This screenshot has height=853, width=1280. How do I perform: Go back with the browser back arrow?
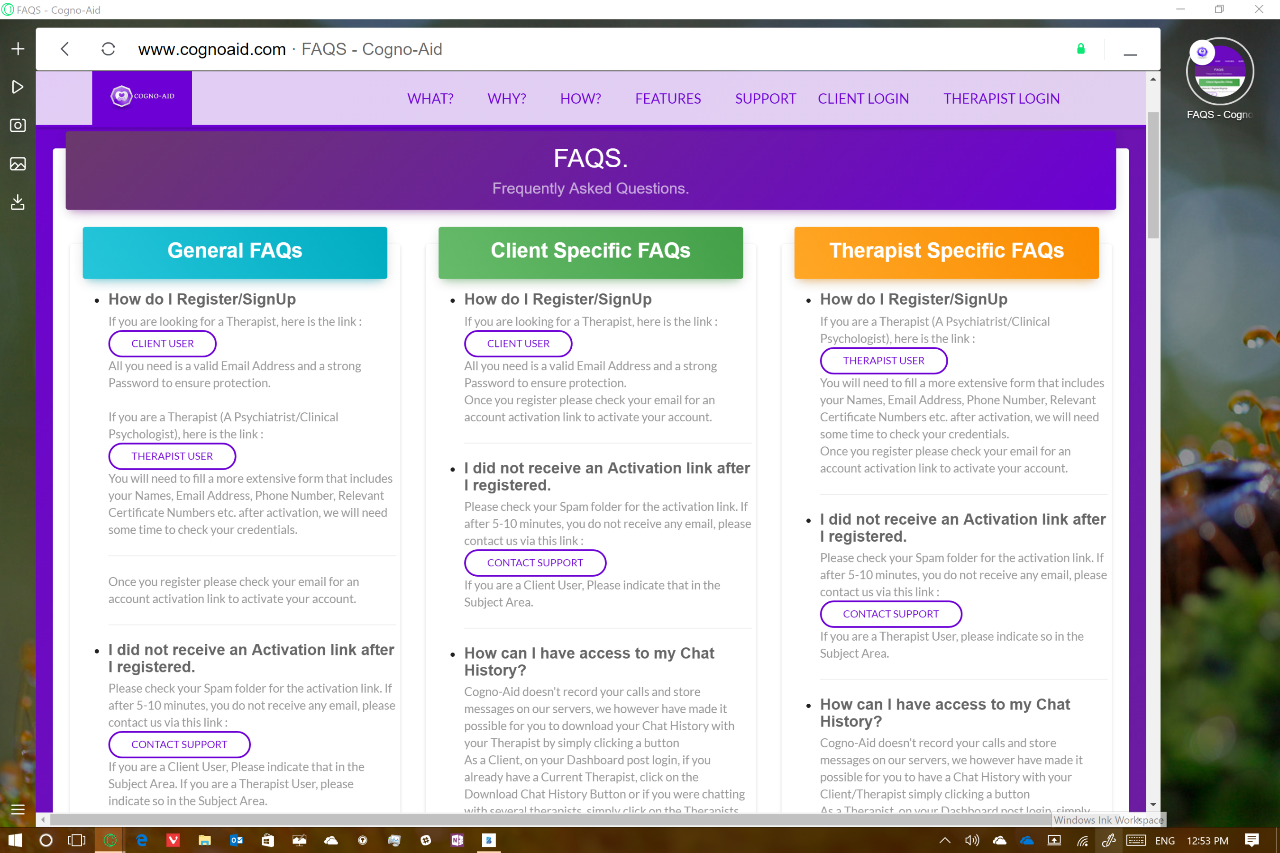pyautogui.click(x=65, y=49)
